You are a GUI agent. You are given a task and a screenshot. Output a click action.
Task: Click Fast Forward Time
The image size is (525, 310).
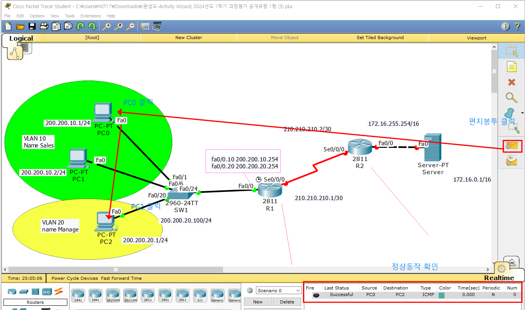tap(121, 278)
